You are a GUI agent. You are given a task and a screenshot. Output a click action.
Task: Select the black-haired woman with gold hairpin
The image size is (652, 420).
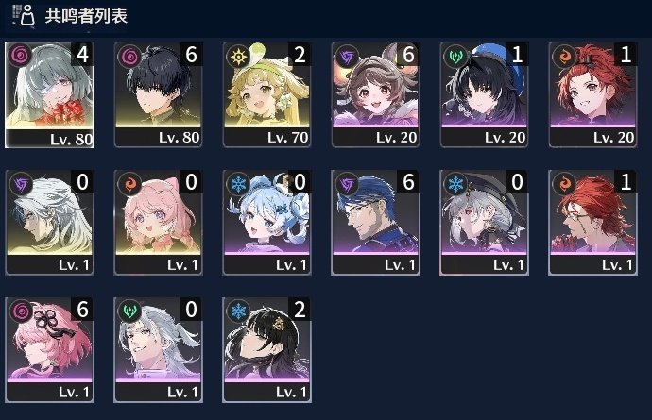(266, 350)
